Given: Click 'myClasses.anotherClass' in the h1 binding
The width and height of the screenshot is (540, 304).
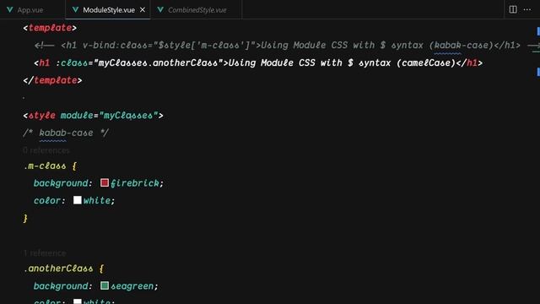Looking at the screenshot, I should click(158, 63).
